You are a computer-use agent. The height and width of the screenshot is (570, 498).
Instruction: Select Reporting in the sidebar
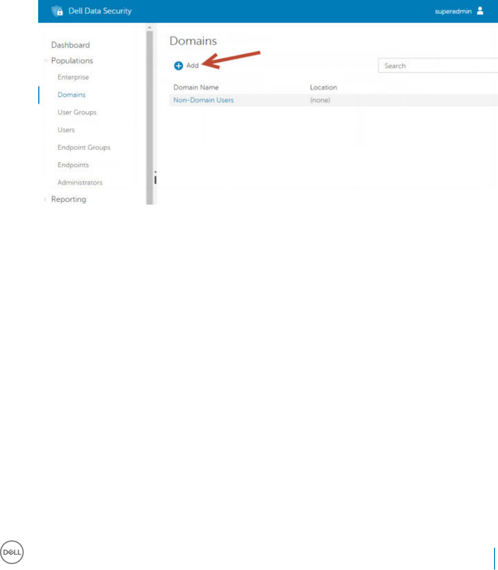coord(69,199)
